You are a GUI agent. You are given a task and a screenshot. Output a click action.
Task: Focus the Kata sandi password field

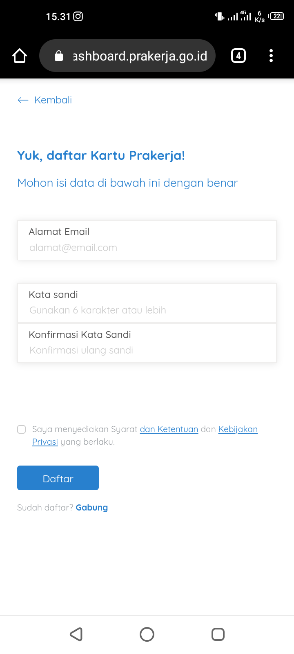(x=147, y=303)
